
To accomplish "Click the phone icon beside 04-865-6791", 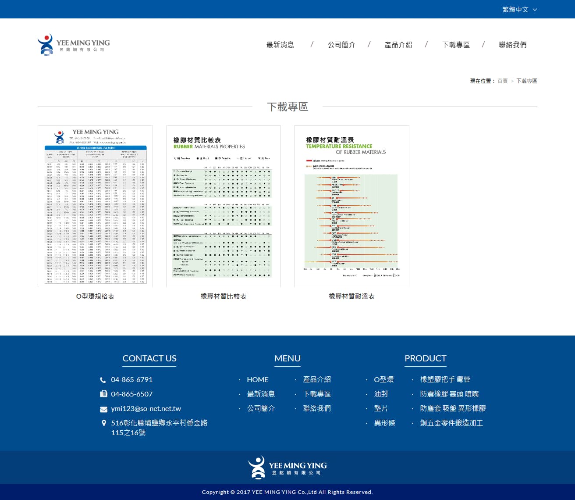I will pos(103,380).
